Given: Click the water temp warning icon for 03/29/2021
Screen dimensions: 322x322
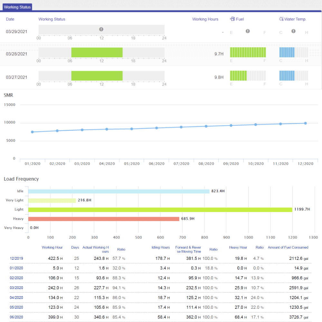Looking at the screenshot, I should [293, 31].
